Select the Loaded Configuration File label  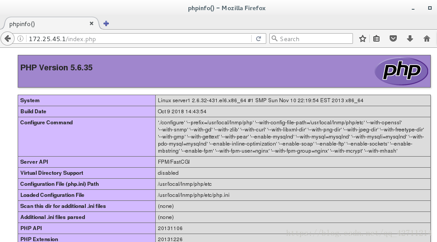pyautogui.click(x=52, y=195)
